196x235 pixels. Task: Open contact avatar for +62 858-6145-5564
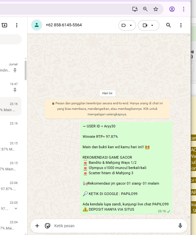[37, 25]
